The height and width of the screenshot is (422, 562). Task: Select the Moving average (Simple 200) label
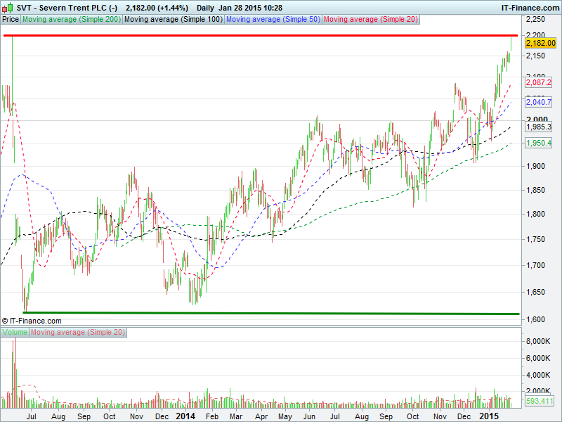(72, 20)
